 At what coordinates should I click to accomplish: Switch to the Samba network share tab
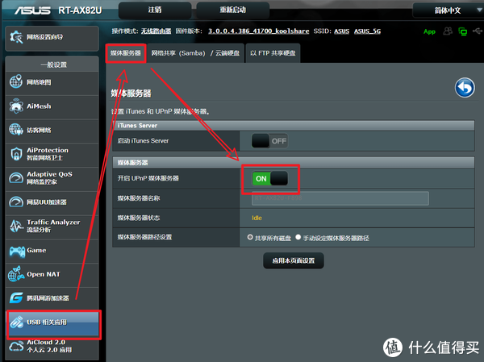tap(195, 53)
